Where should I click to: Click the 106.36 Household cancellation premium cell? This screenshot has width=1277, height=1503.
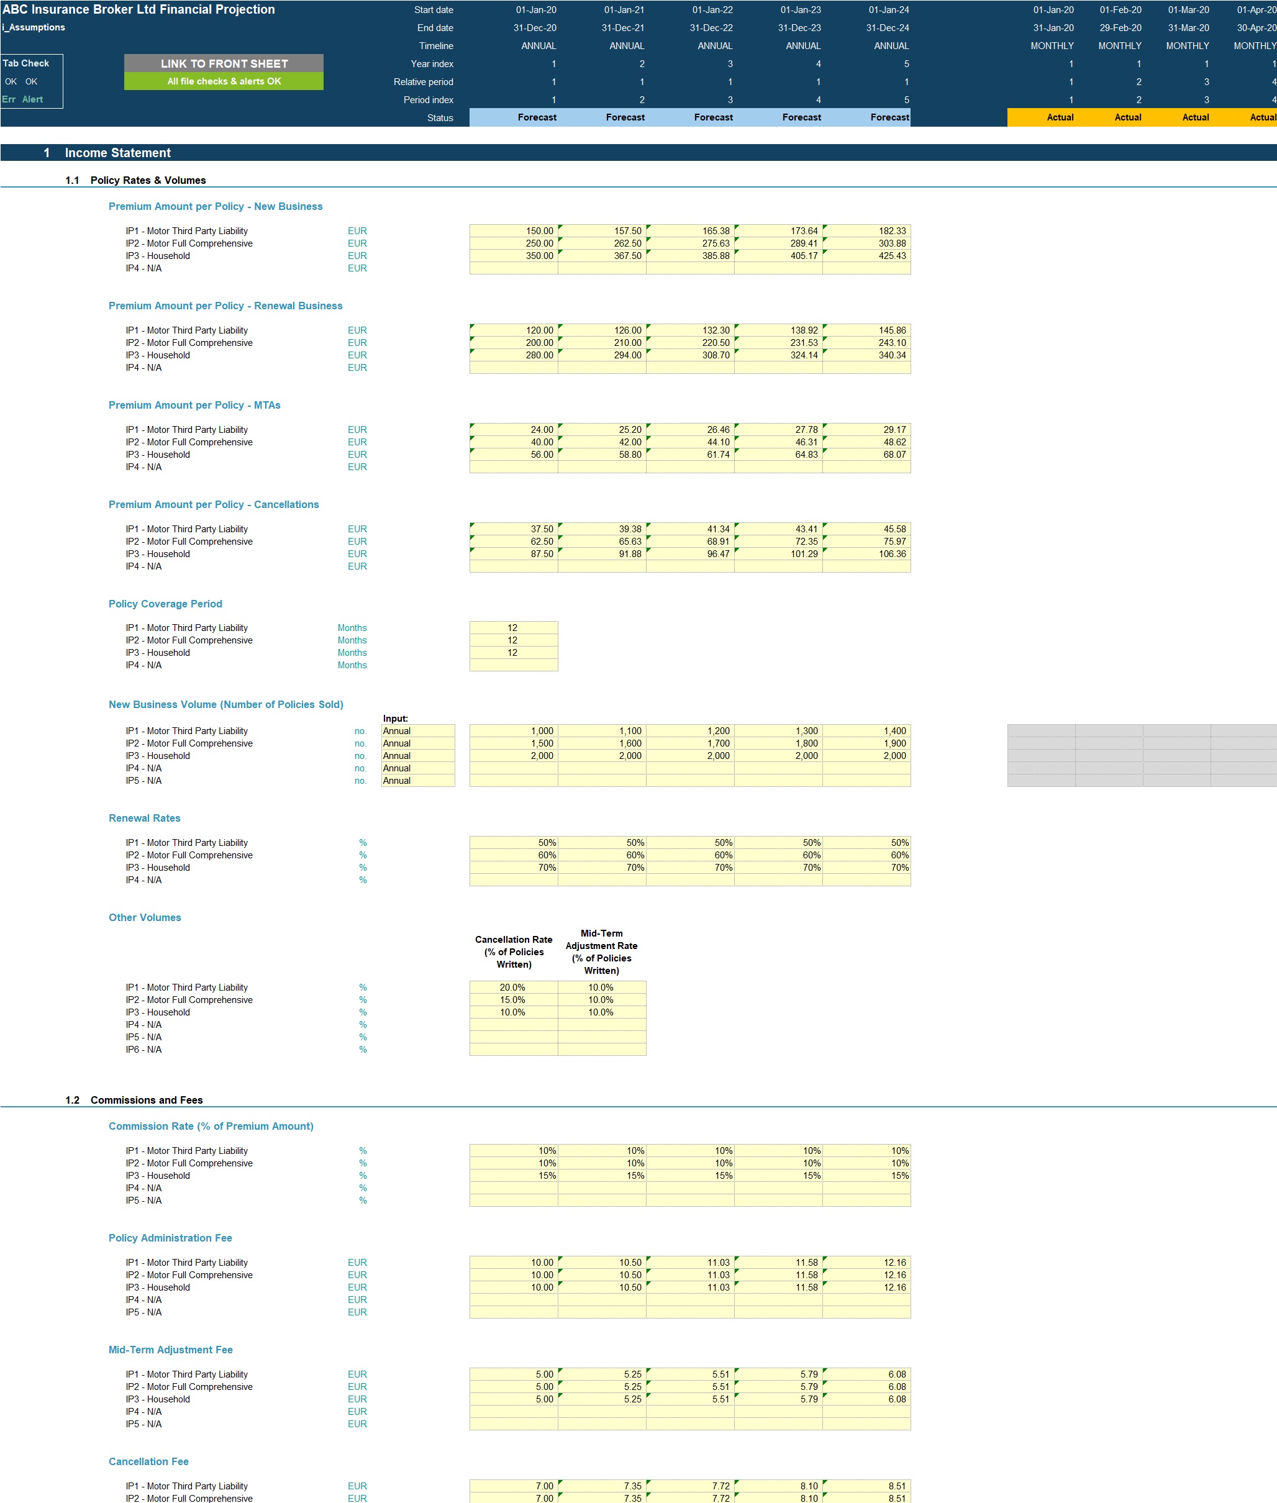pos(866,554)
